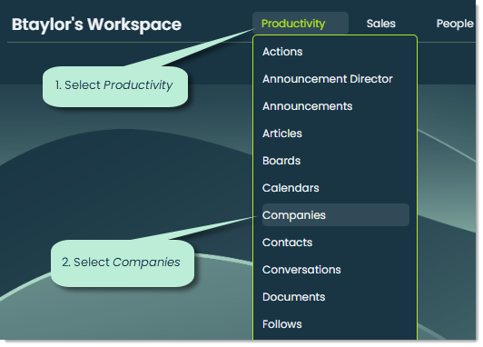The height and width of the screenshot is (347, 483).
Task: Open Calendars from the dropdown
Action: [291, 188]
